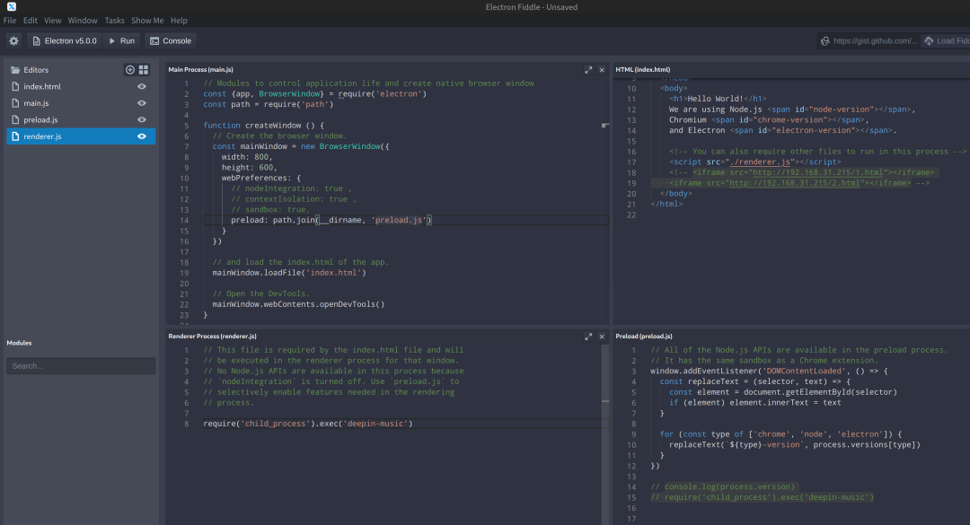Image resolution: width=970 pixels, height=525 pixels.
Task: Run the fiddle
Action: (121, 40)
